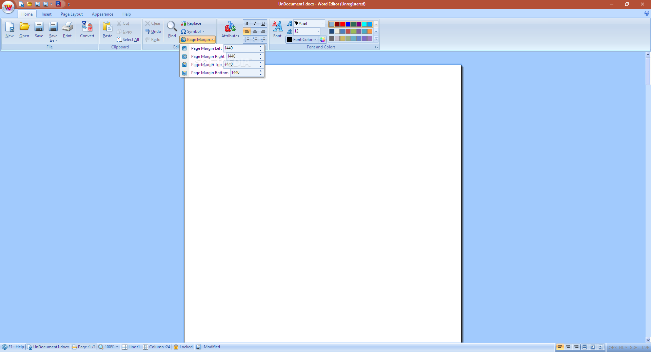Toggle ribbon align right
This screenshot has height=352, width=651.
pos(263,31)
